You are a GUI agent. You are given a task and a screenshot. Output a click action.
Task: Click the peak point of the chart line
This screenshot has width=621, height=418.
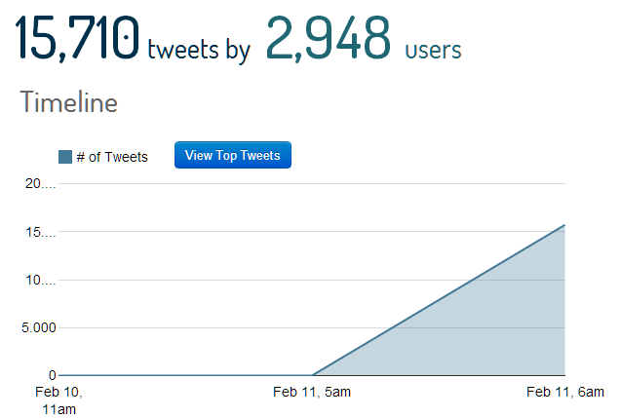564,225
